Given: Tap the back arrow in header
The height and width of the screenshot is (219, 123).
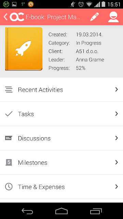Looking at the screenshot, I should pos(5,17).
